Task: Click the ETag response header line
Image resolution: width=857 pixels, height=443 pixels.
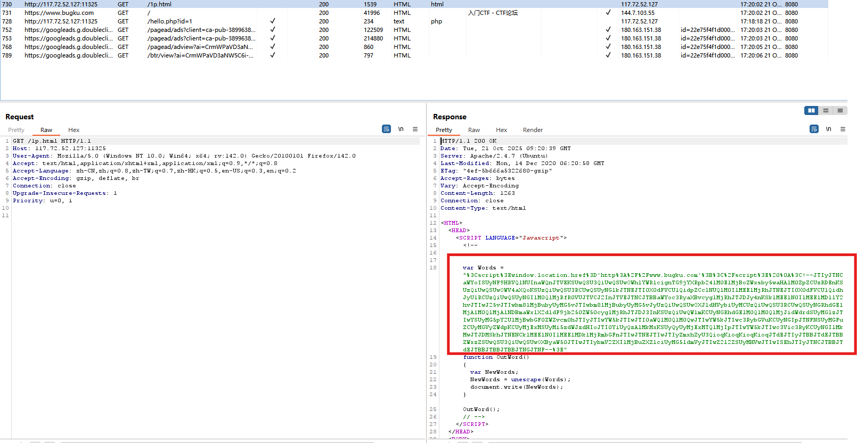Action: 496,171
